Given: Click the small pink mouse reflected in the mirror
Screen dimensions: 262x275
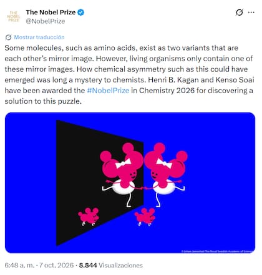Looking at the screenshot, I should tap(89, 217).
